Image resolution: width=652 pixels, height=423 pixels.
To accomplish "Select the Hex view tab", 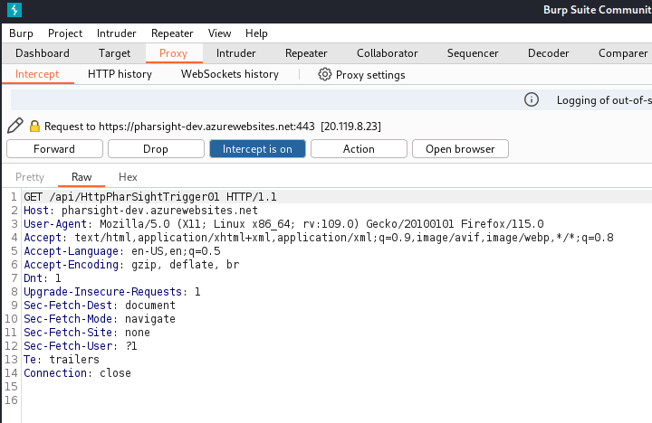I will [128, 177].
